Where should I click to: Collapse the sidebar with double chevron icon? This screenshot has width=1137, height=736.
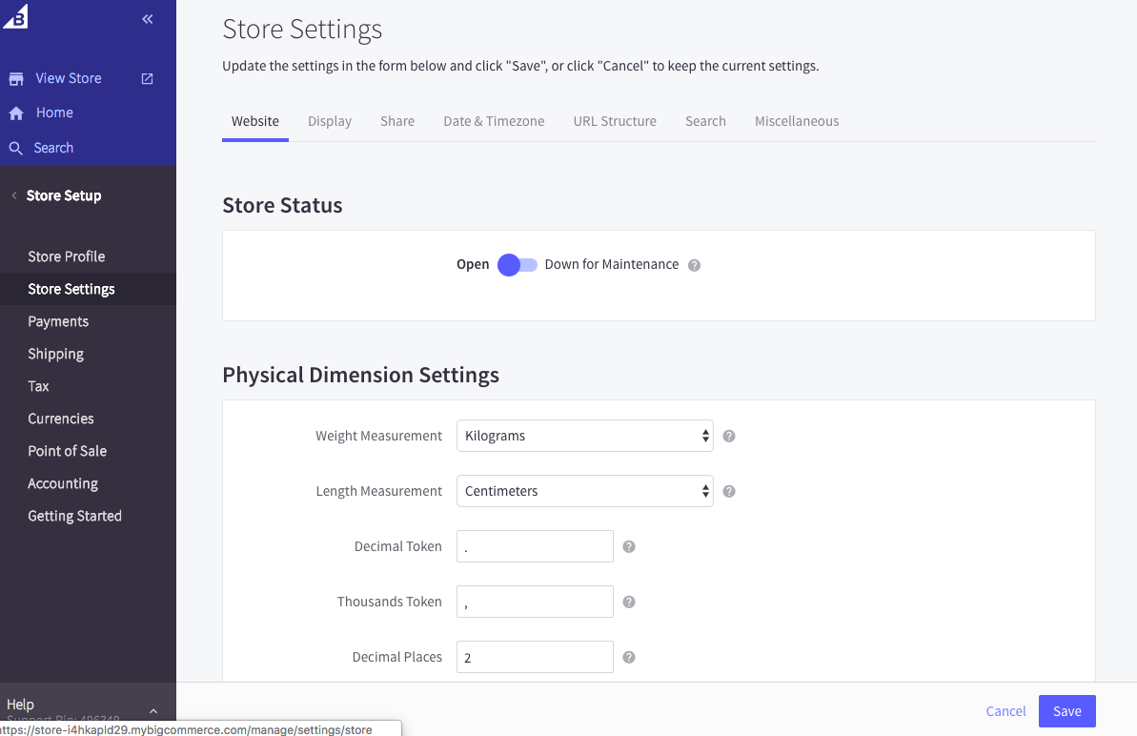tap(148, 19)
